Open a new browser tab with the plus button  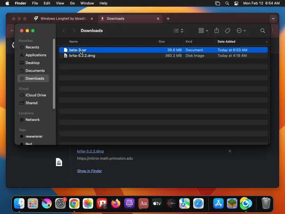pyautogui.click(x=168, y=19)
